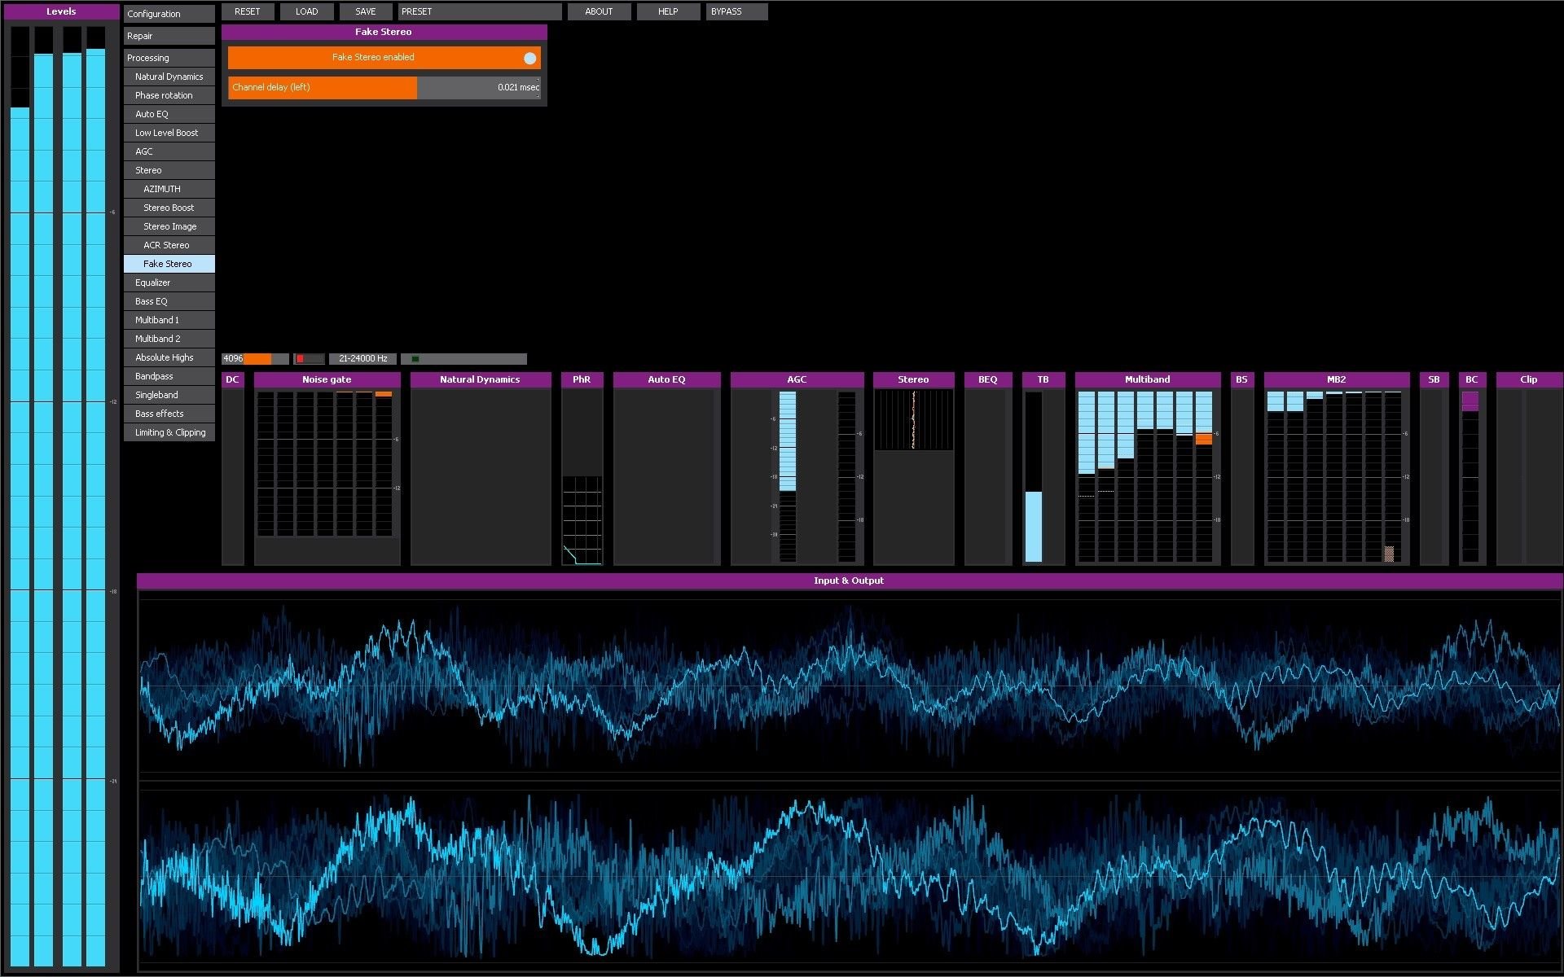Click the stereo goniometer display
1564x977 pixels.
click(913, 420)
